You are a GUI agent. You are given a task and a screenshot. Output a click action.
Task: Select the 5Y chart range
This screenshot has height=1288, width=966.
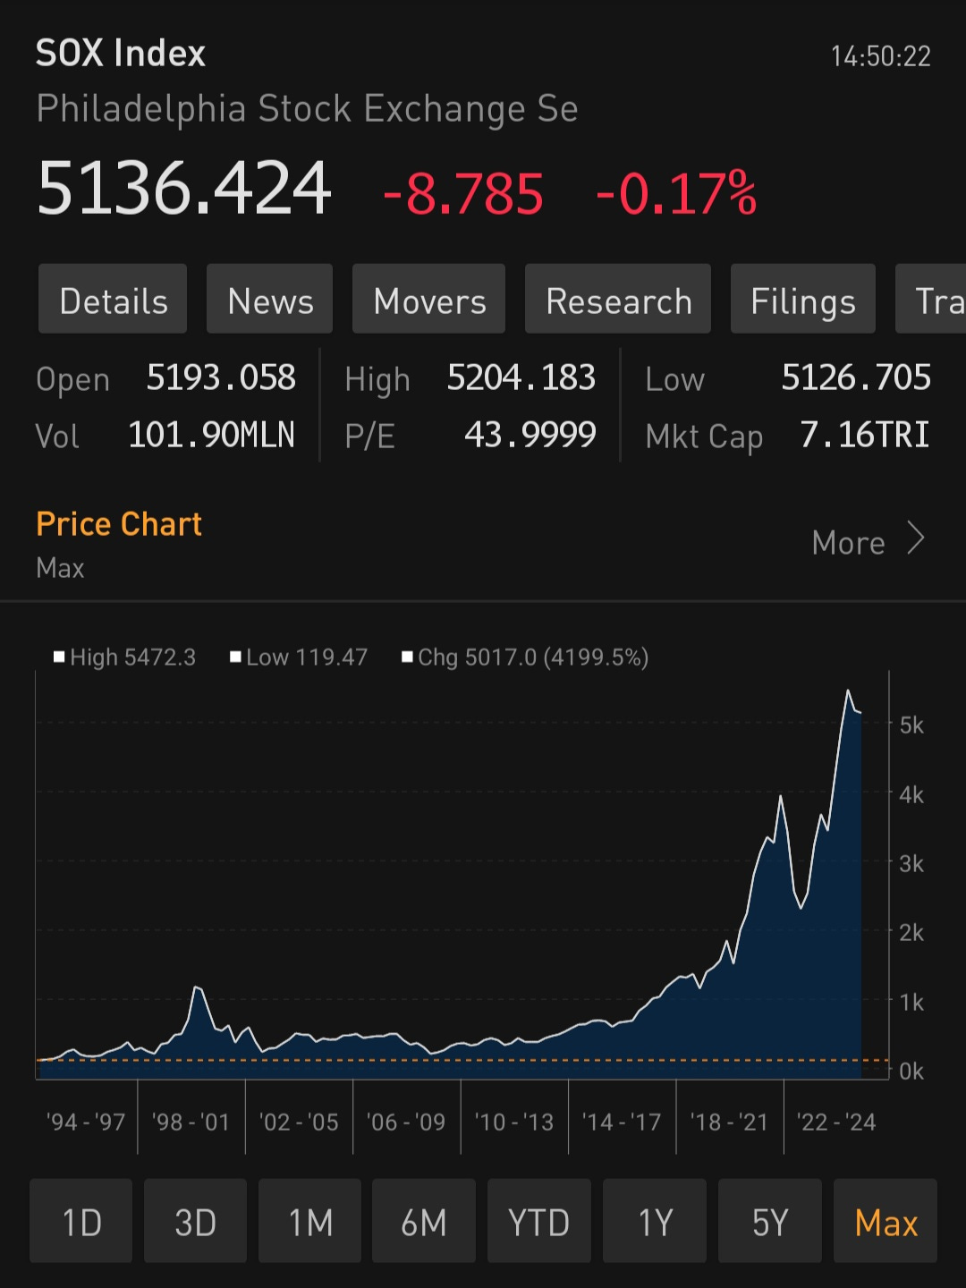769,1221
